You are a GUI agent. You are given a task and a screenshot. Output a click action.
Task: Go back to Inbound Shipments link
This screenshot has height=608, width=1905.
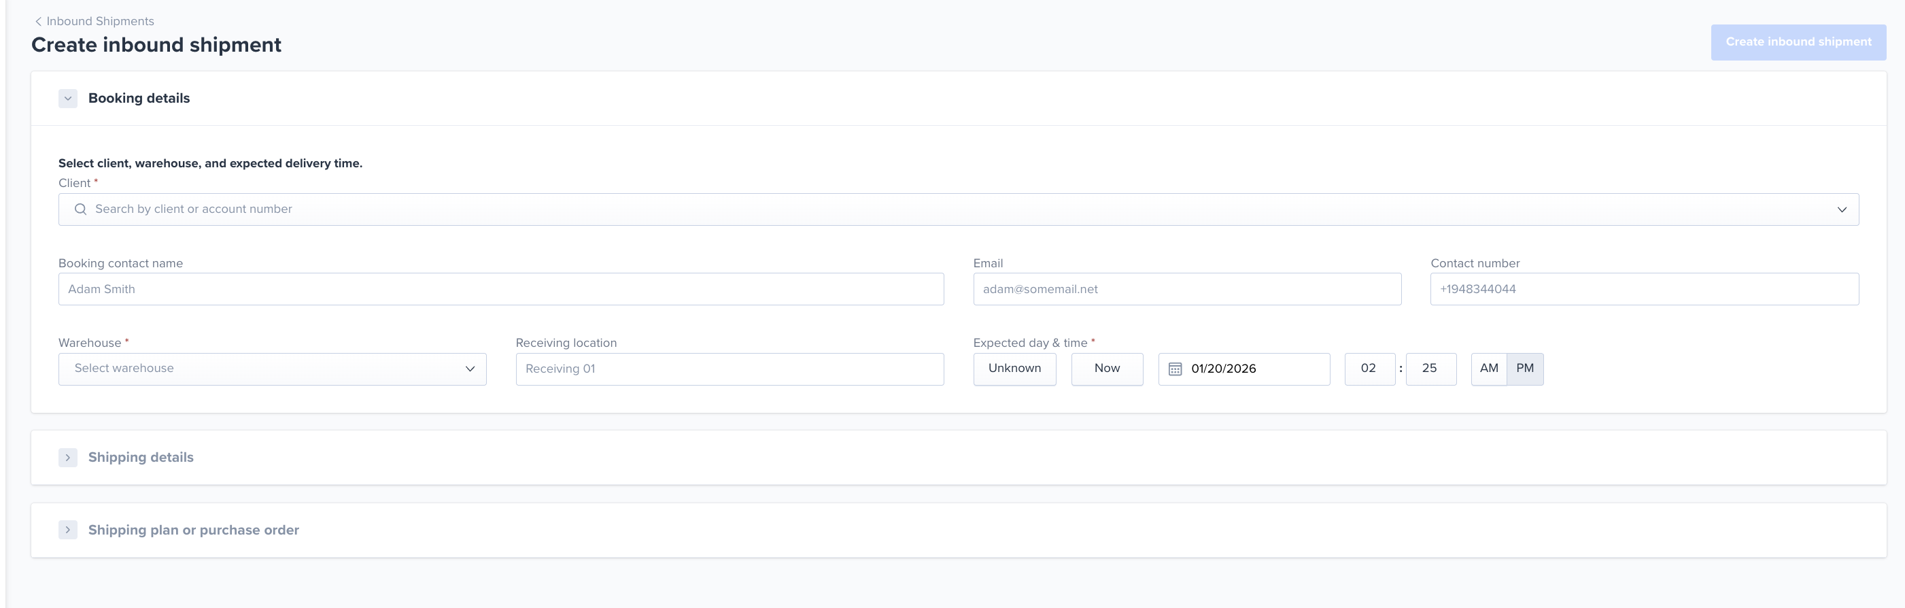[x=100, y=22]
